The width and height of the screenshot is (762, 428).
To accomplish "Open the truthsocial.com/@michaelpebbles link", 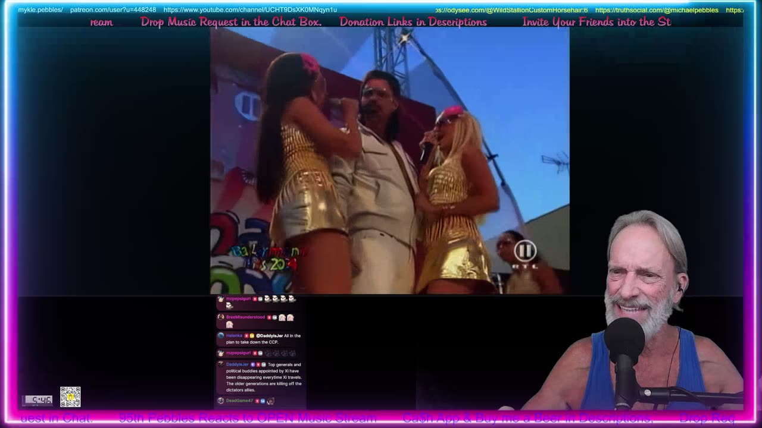I will 657,10.
